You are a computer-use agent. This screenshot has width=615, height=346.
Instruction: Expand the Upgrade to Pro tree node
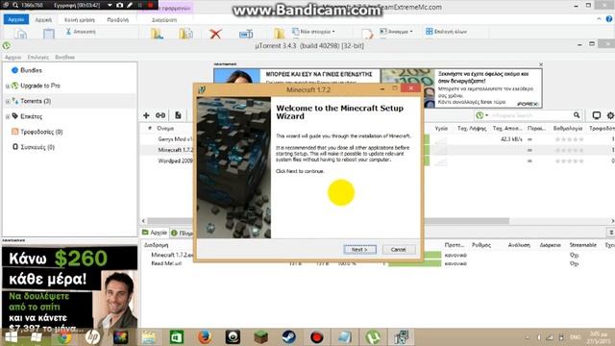coord(8,86)
